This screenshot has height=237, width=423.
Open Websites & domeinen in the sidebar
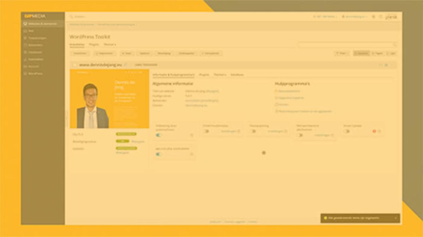click(42, 24)
